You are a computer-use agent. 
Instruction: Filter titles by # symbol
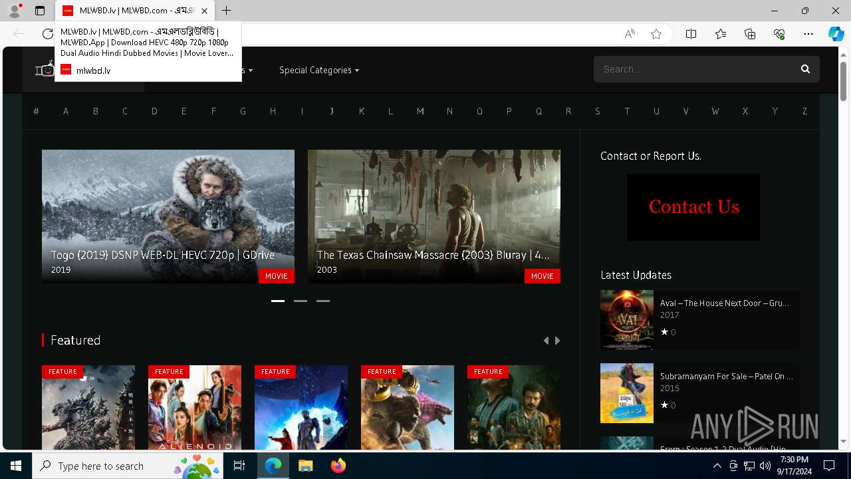[36, 111]
